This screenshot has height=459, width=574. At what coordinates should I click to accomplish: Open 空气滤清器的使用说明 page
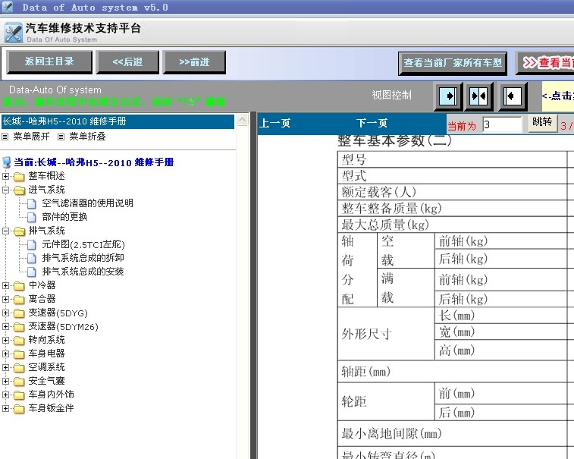(x=87, y=203)
